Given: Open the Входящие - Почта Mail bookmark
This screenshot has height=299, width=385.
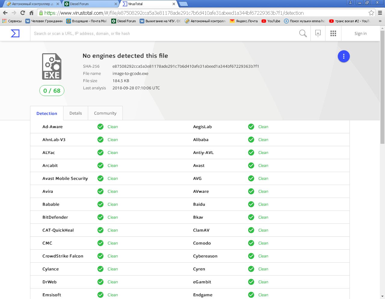Looking at the screenshot, I should pos(87,21).
